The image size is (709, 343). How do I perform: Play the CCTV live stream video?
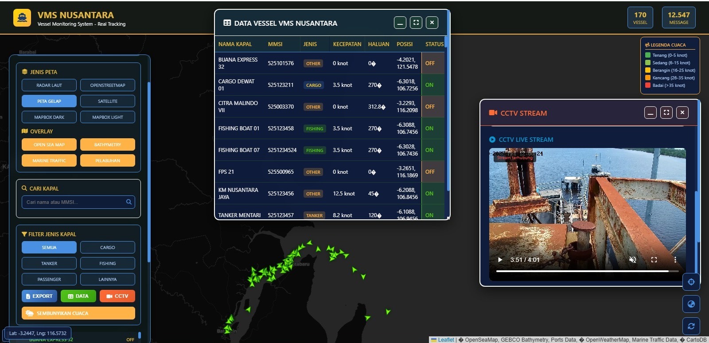[x=500, y=260]
